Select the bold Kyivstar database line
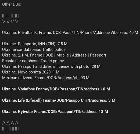Screen dimensions: 140x134 (55, 112)
